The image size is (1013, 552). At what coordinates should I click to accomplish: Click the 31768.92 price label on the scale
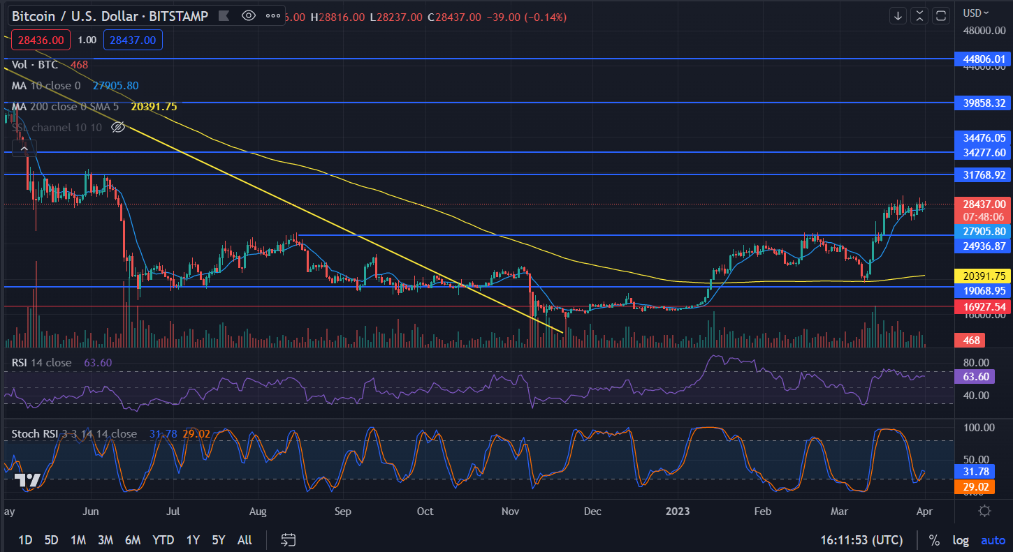coord(984,174)
